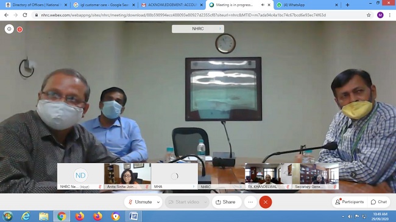Bookmark this page with star icon

coord(369,15)
